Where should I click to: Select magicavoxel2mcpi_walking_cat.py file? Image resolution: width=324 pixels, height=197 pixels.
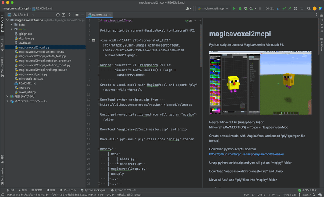click(43, 70)
